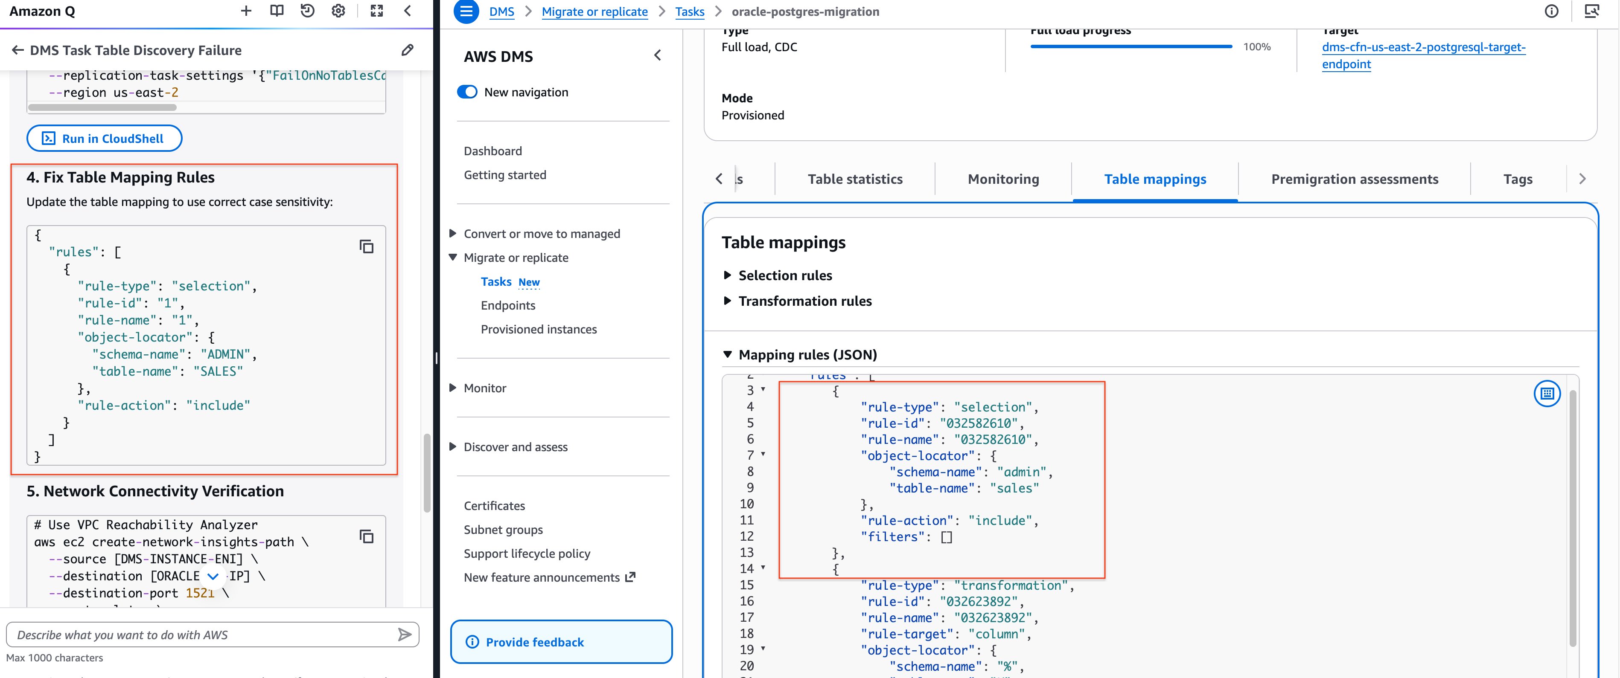Start a new Amazon Q chat with plus icon
Image resolution: width=1620 pixels, height=678 pixels.
(246, 11)
